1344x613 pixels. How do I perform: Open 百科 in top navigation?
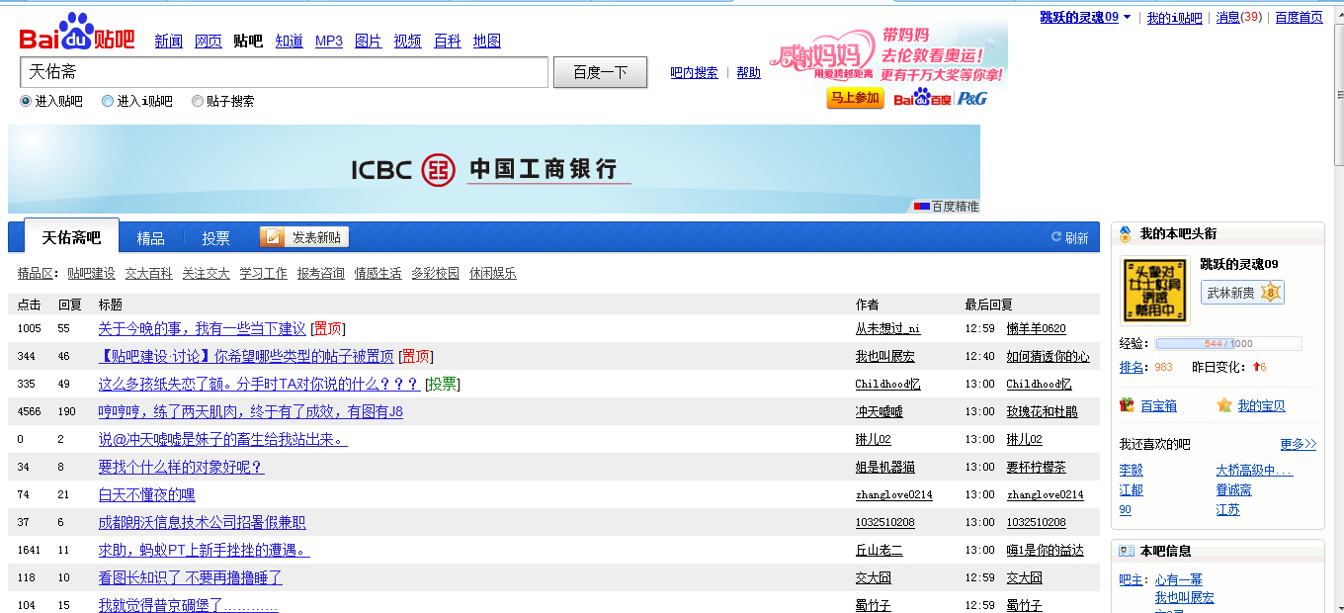click(448, 41)
